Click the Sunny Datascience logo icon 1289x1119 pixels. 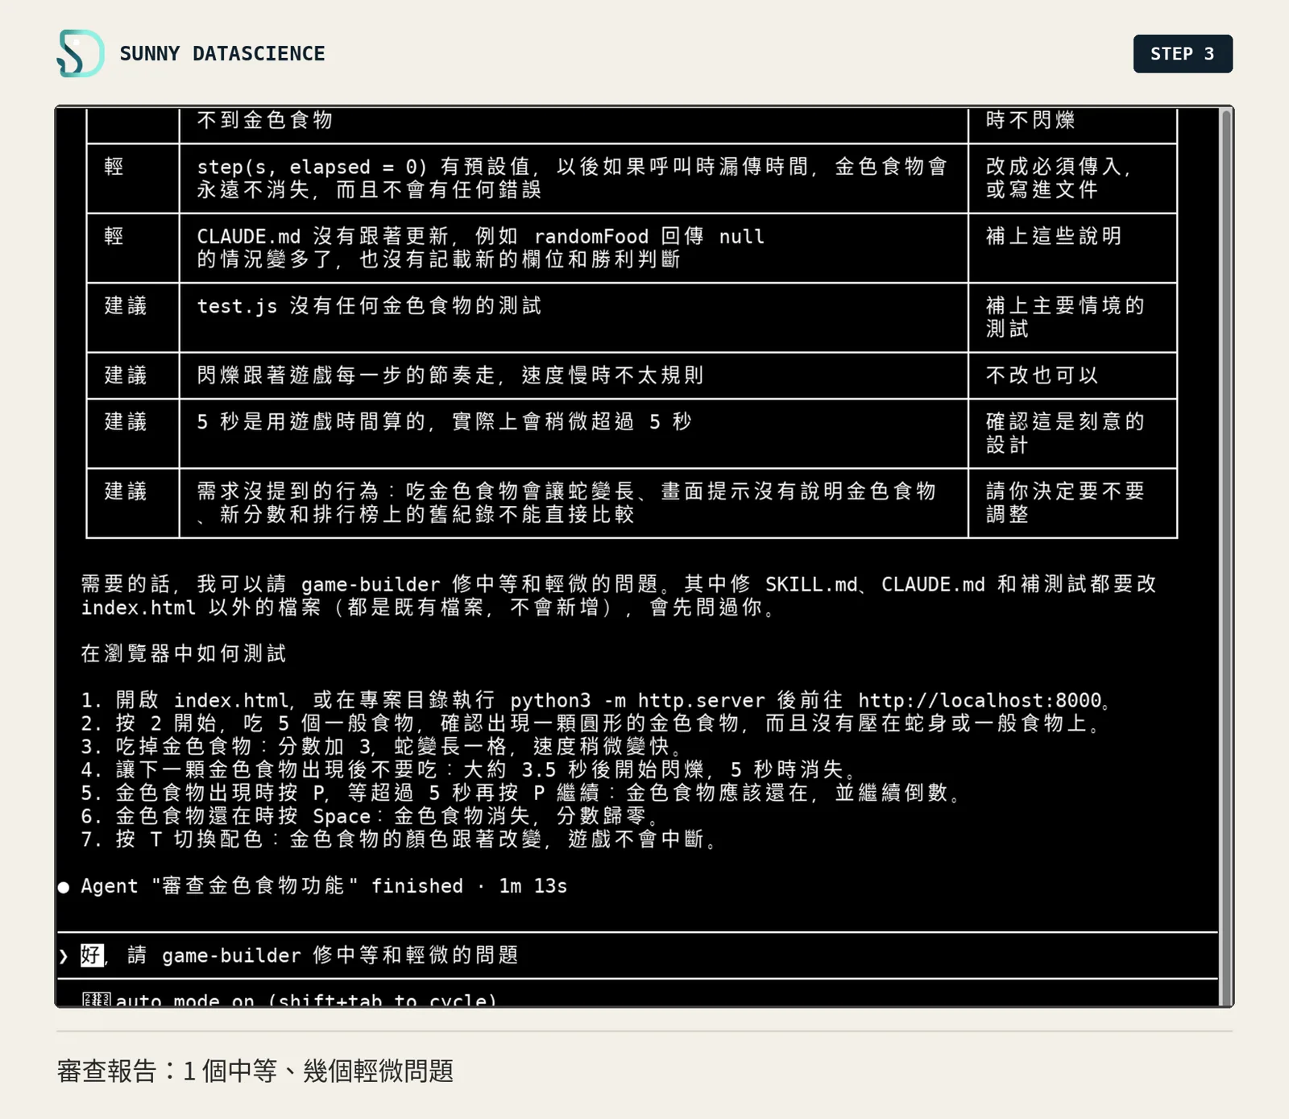coord(81,53)
